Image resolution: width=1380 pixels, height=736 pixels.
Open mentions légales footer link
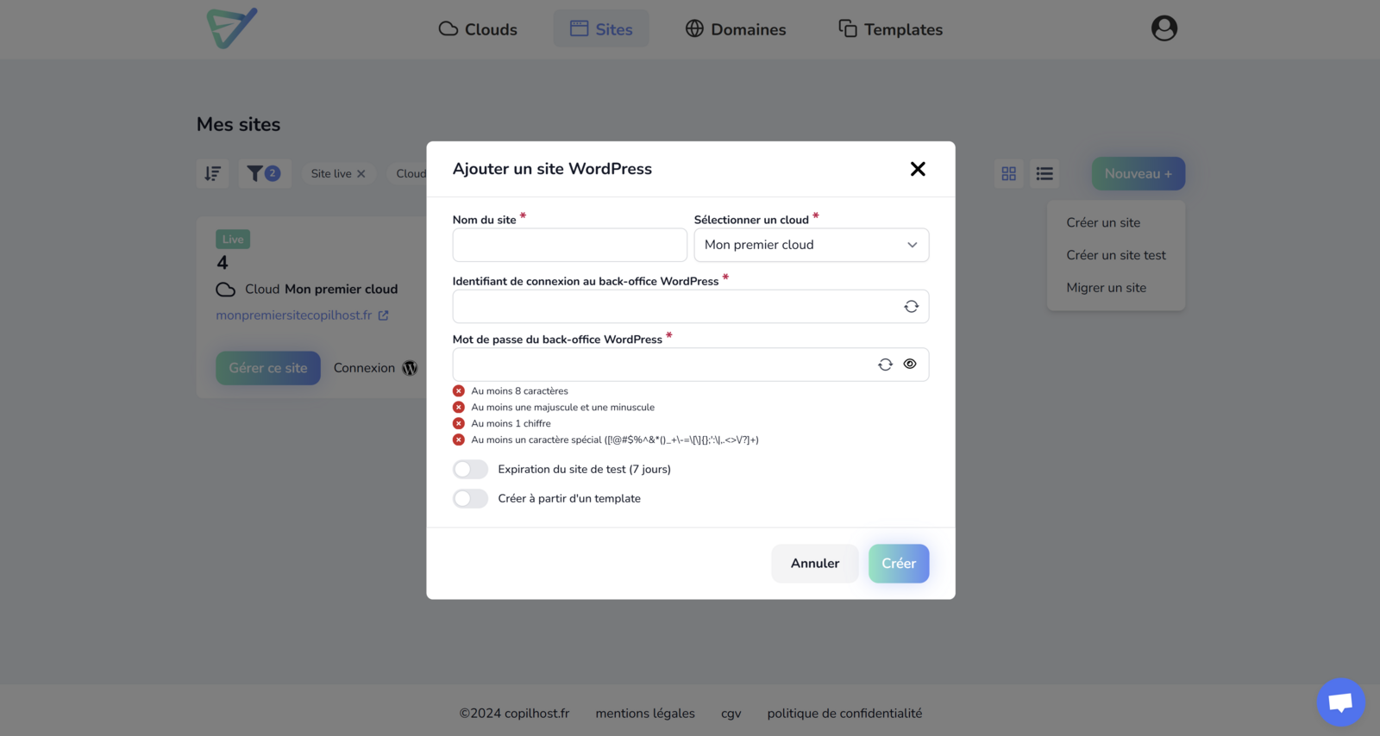645,714
